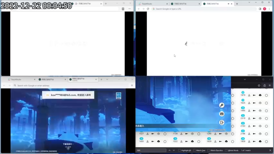Image resolution: width=274 pixels, height=154 pixels.
Task: Open new tab in bottom-left browser
Action: (x=101, y=79)
